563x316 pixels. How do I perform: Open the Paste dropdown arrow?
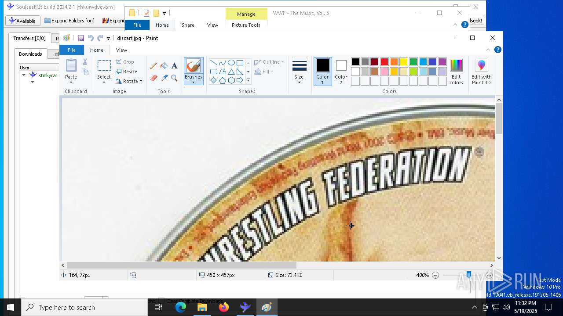coord(71,82)
